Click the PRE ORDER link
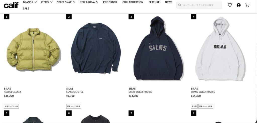The height and width of the screenshot is (123, 257). (110, 2)
